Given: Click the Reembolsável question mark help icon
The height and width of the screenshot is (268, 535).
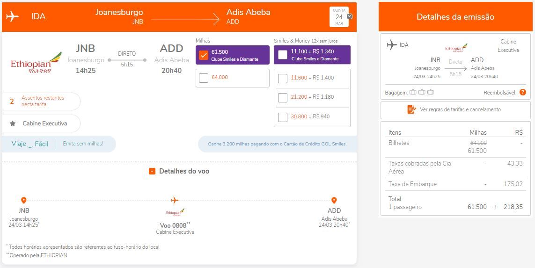Looking at the screenshot, I should [523, 92].
